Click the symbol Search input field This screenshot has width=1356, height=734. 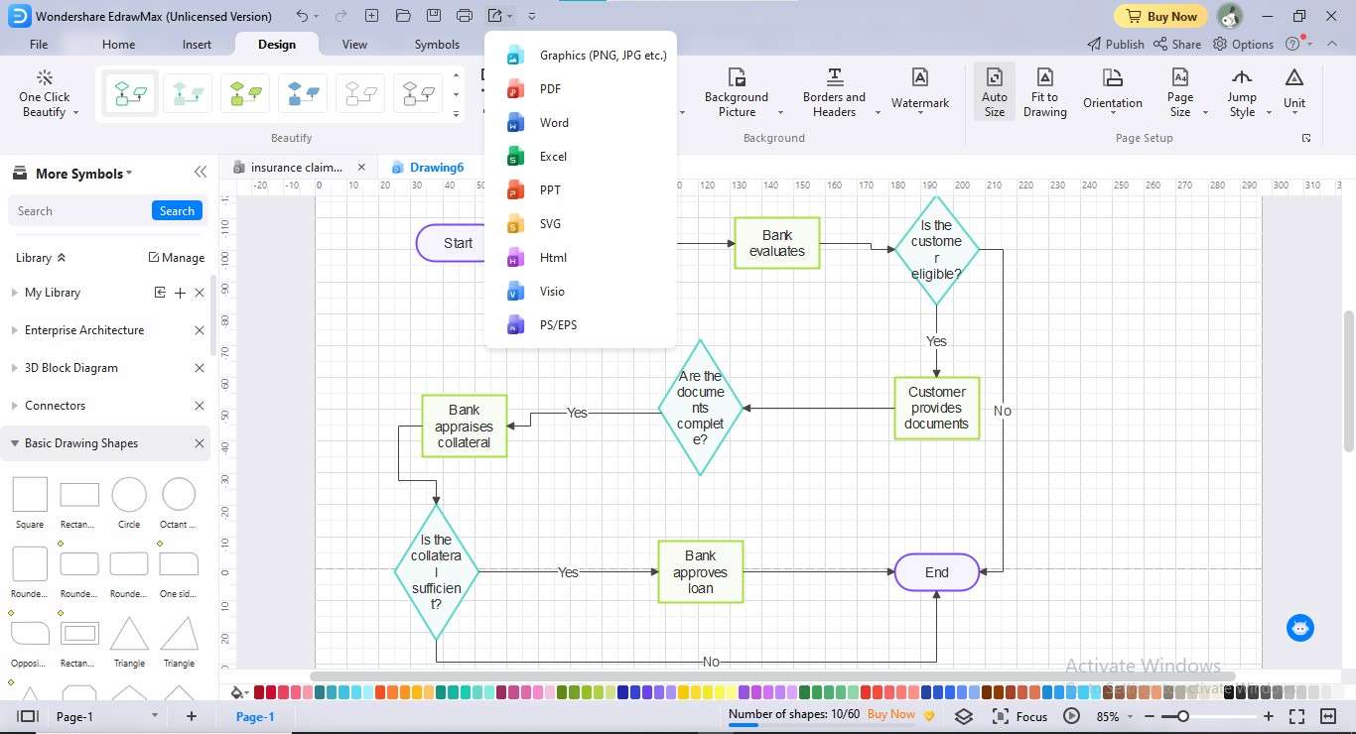(80, 211)
